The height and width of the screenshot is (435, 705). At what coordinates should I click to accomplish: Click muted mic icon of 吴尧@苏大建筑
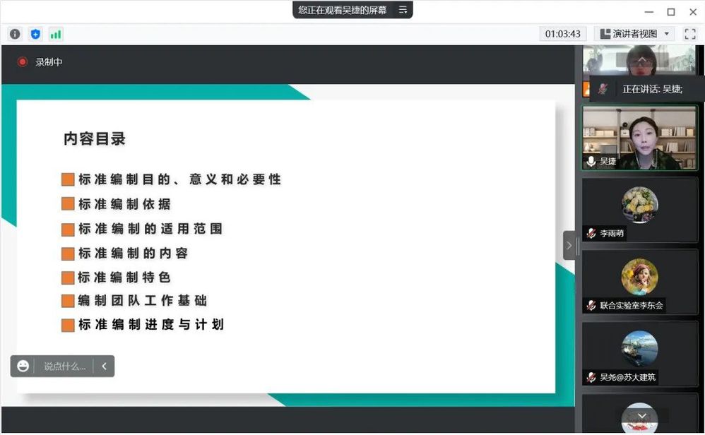591,377
